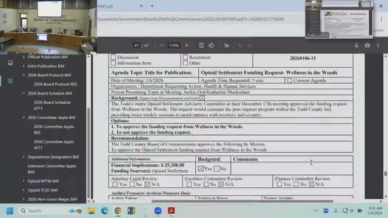Screen dimensions: 388x218
Task: Print the PDF document
Action: (x=367, y=45)
